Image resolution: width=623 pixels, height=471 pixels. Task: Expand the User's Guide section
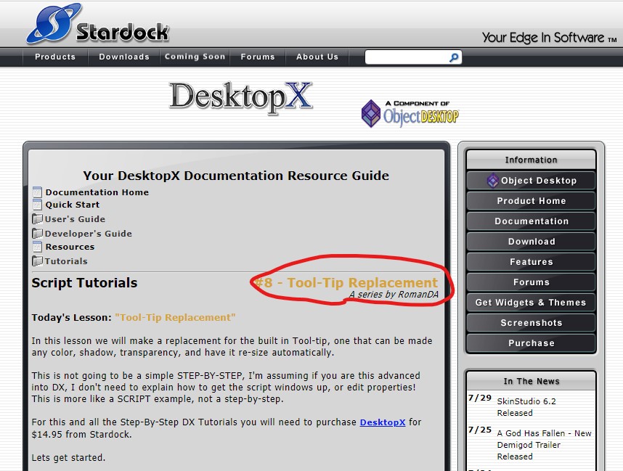tap(75, 219)
